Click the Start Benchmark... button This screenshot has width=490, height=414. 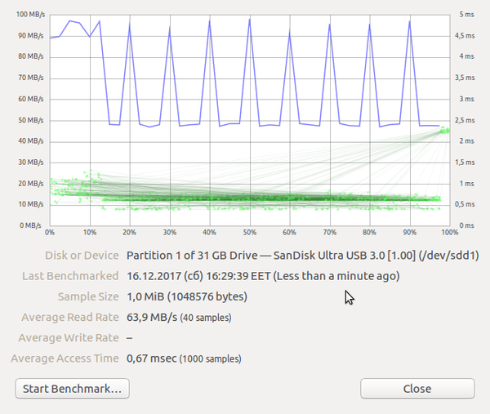coord(72,389)
